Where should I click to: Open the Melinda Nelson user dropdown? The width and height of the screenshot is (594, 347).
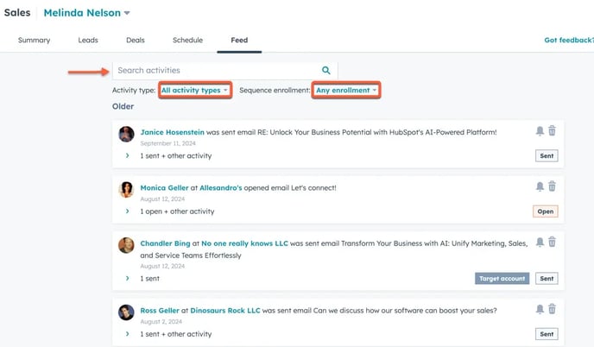(x=86, y=13)
